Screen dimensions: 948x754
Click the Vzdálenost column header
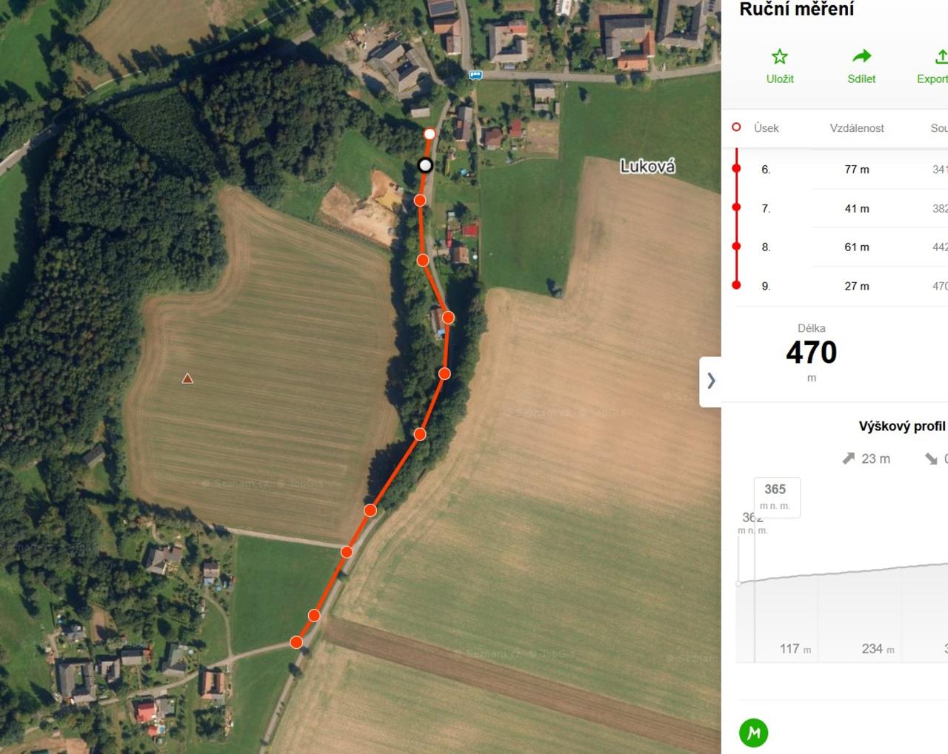[x=857, y=128]
